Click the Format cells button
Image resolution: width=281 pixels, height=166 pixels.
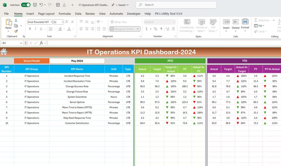(x=245, y=25)
